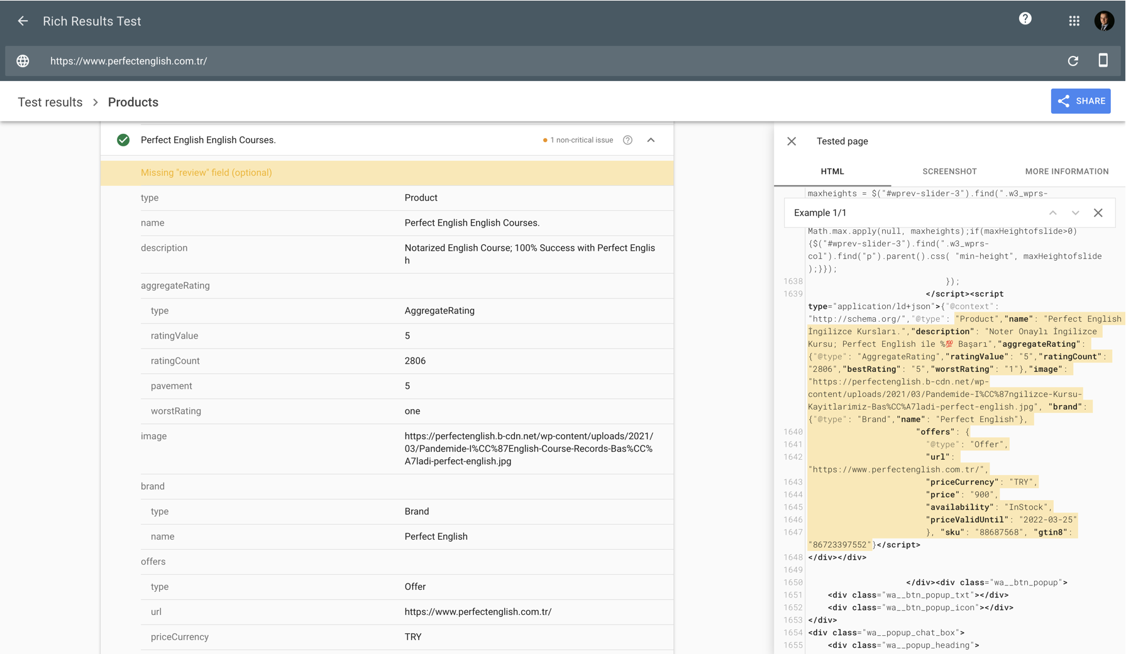Click the Test results breadcrumb link

pos(50,102)
